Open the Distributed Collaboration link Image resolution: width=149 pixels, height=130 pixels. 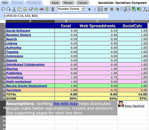click(x=25, y=65)
